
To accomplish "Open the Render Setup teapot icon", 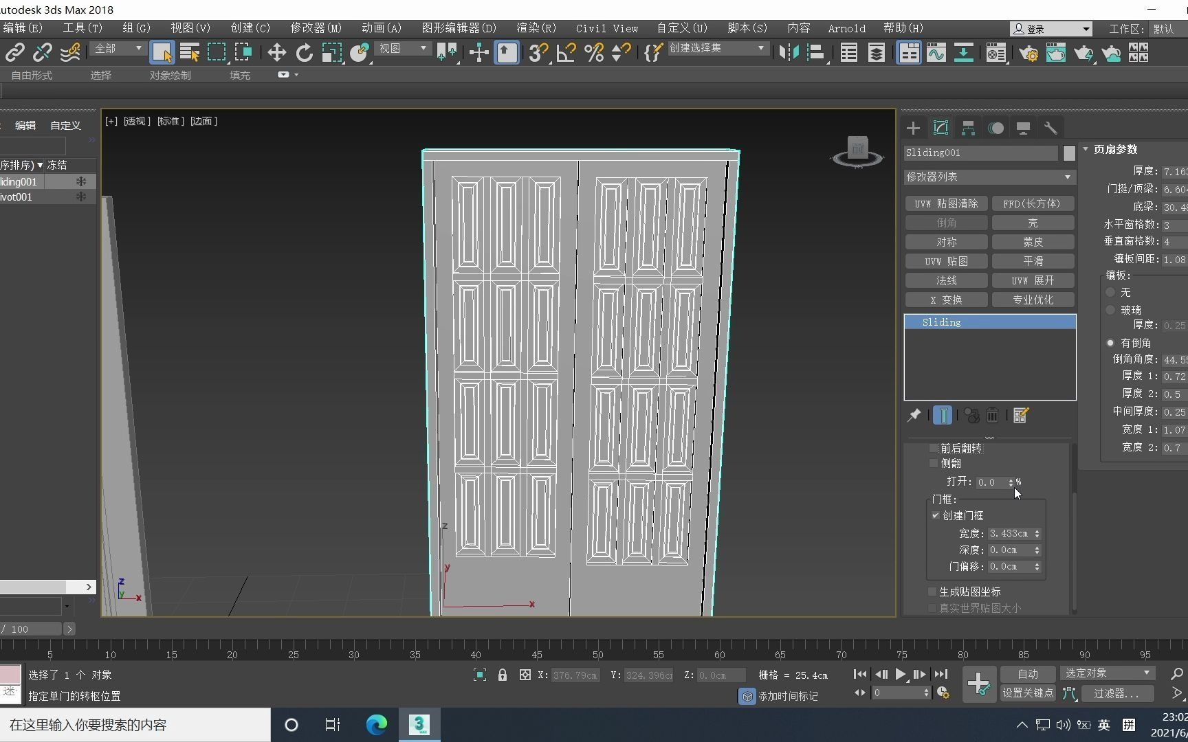I will click(x=1029, y=53).
